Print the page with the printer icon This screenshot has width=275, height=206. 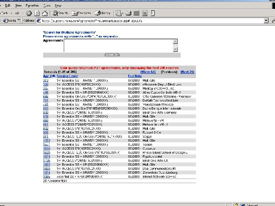[x=129, y=13]
